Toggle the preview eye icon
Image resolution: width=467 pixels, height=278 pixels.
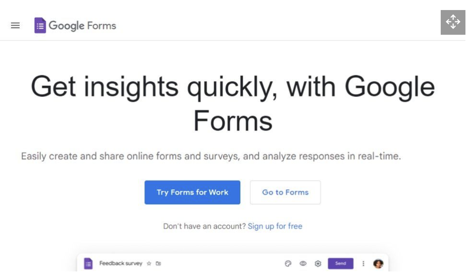coord(303,263)
